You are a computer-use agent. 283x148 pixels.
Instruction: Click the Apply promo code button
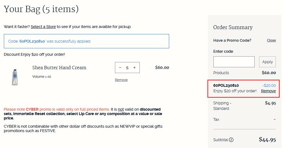[x=267, y=62]
